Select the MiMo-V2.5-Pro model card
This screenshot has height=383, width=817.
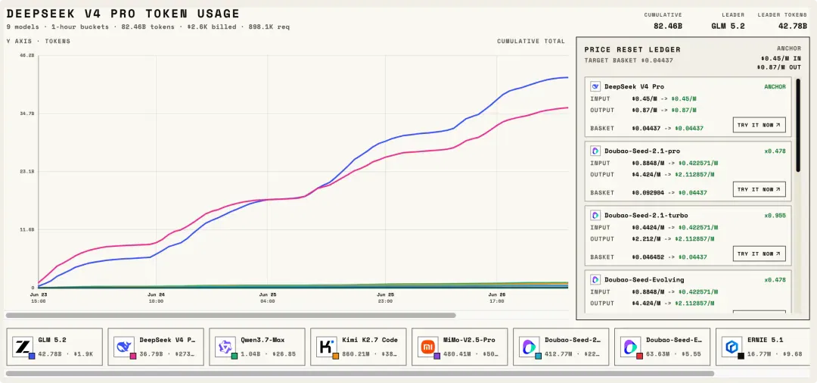[460, 347]
